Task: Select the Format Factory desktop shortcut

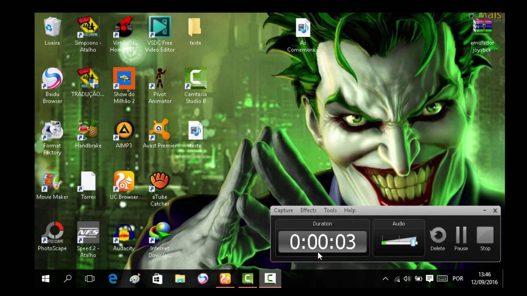Action: click(52, 137)
